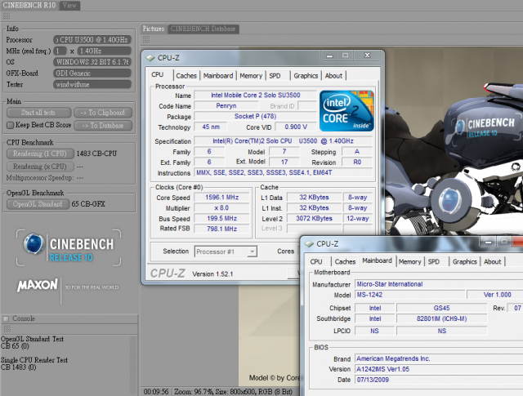Click the Technology value 45 nm
The image size is (523, 396).
[x=211, y=127]
